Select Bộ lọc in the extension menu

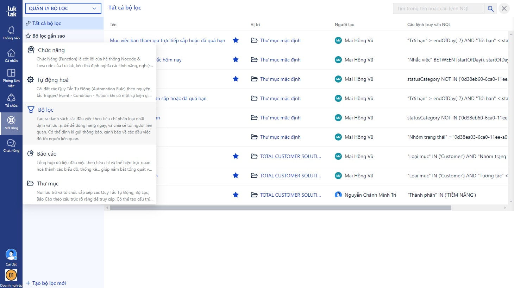(x=46, y=110)
